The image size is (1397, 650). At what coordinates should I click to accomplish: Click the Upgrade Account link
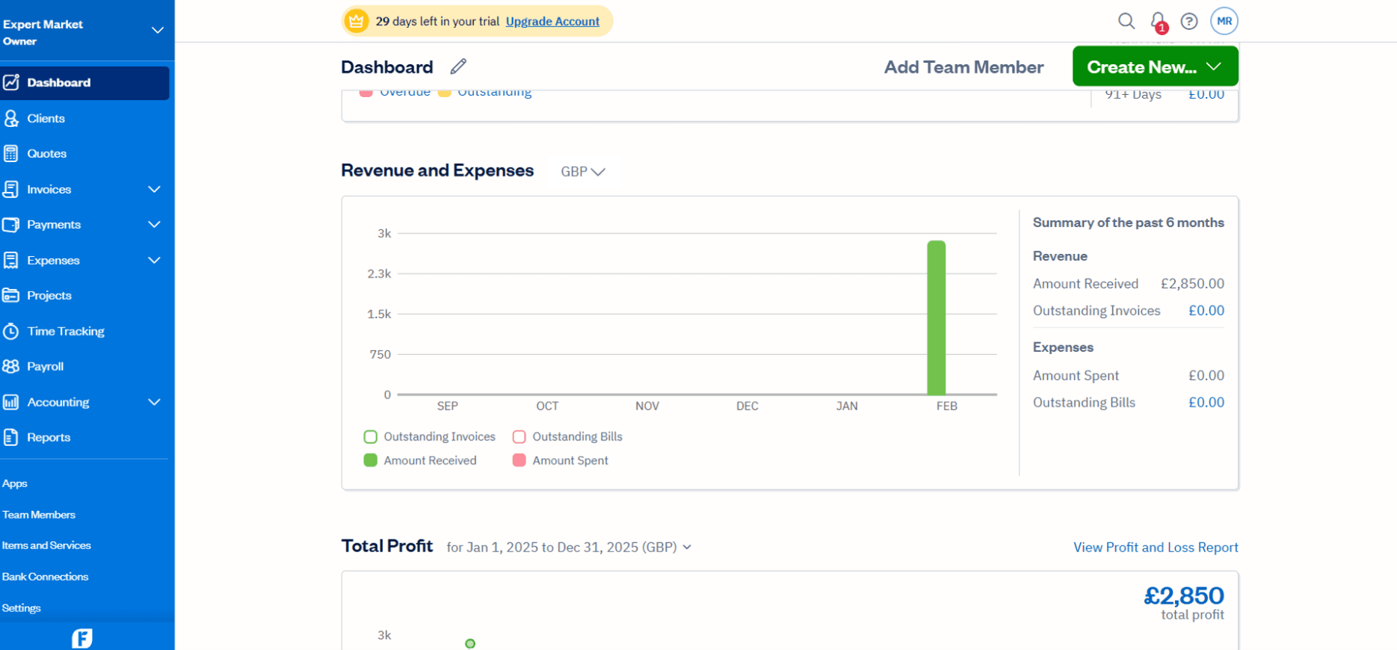pos(552,21)
